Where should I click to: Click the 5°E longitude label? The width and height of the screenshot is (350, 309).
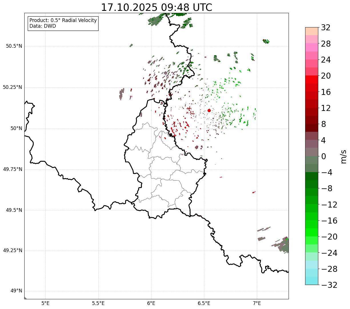45,303
